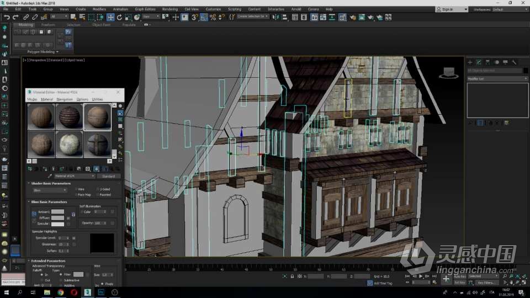The height and width of the screenshot is (298, 530).
Task: Toggle Percent Snap icon
Action: pos(213,17)
